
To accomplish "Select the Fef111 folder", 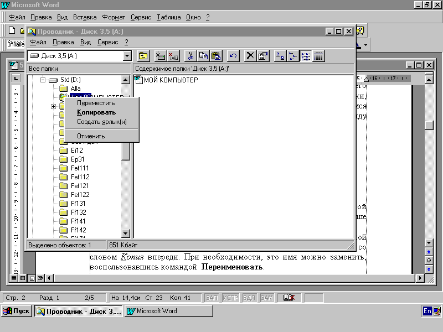I will pos(79,168).
